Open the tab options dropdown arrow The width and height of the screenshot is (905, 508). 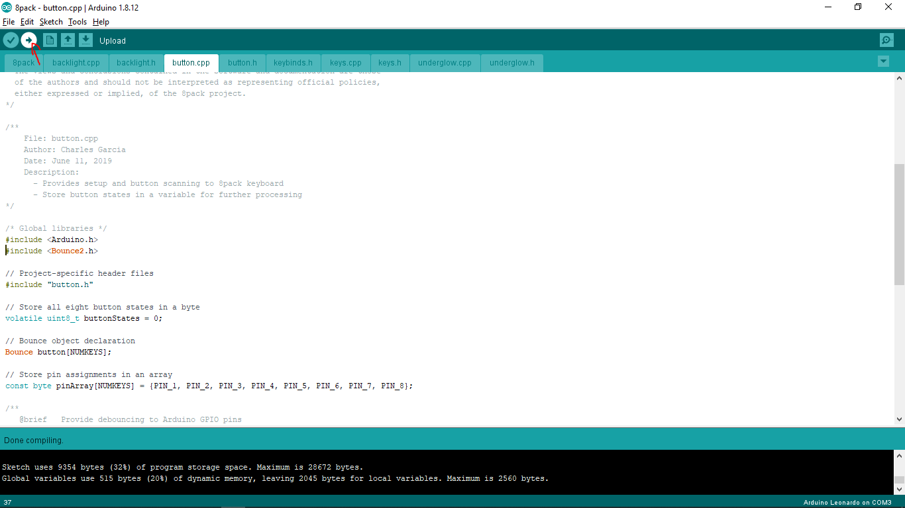pos(882,62)
